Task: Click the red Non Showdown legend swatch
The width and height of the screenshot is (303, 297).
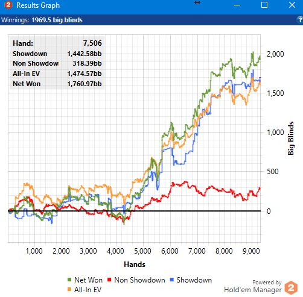Action: [109, 280]
